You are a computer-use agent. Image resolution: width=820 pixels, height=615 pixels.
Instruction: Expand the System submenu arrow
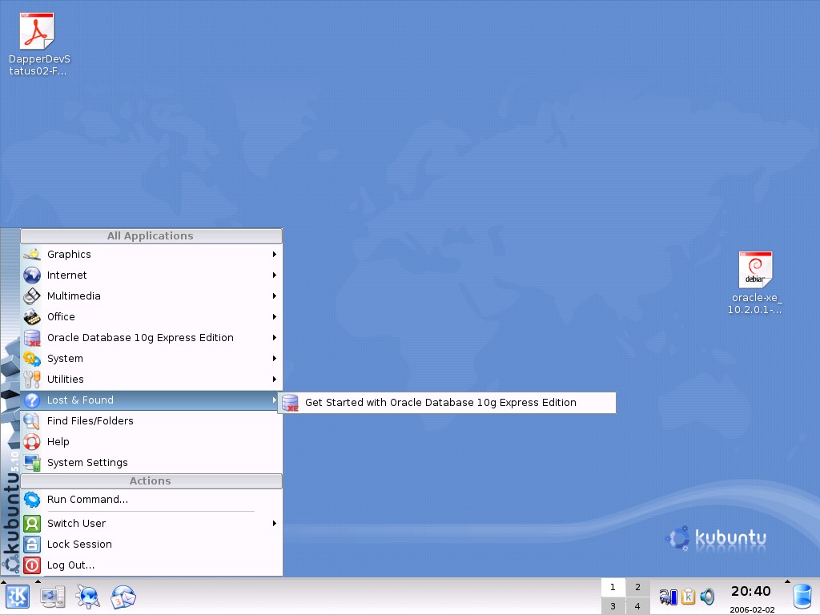(274, 359)
